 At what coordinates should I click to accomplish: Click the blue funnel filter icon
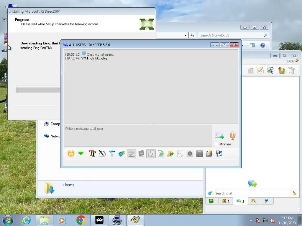tap(112, 154)
